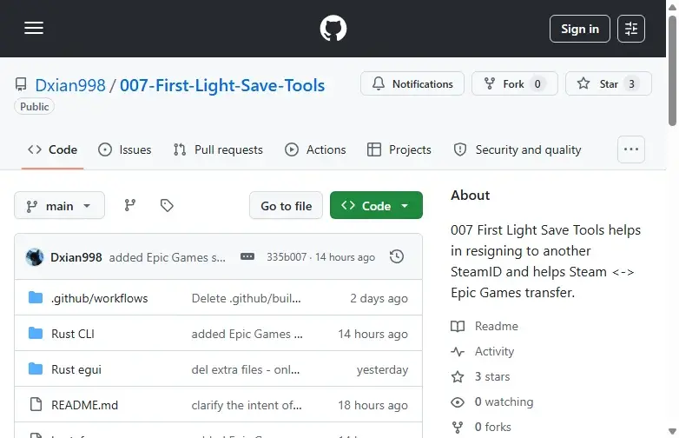The height and width of the screenshot is (438, 679).
Task: Open the Dxian998 commit author name
Action: (x=76, y=257)
